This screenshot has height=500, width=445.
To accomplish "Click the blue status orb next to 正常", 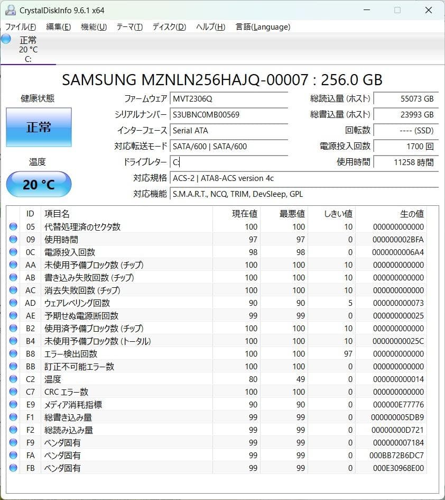I will (x=6, y=39).
